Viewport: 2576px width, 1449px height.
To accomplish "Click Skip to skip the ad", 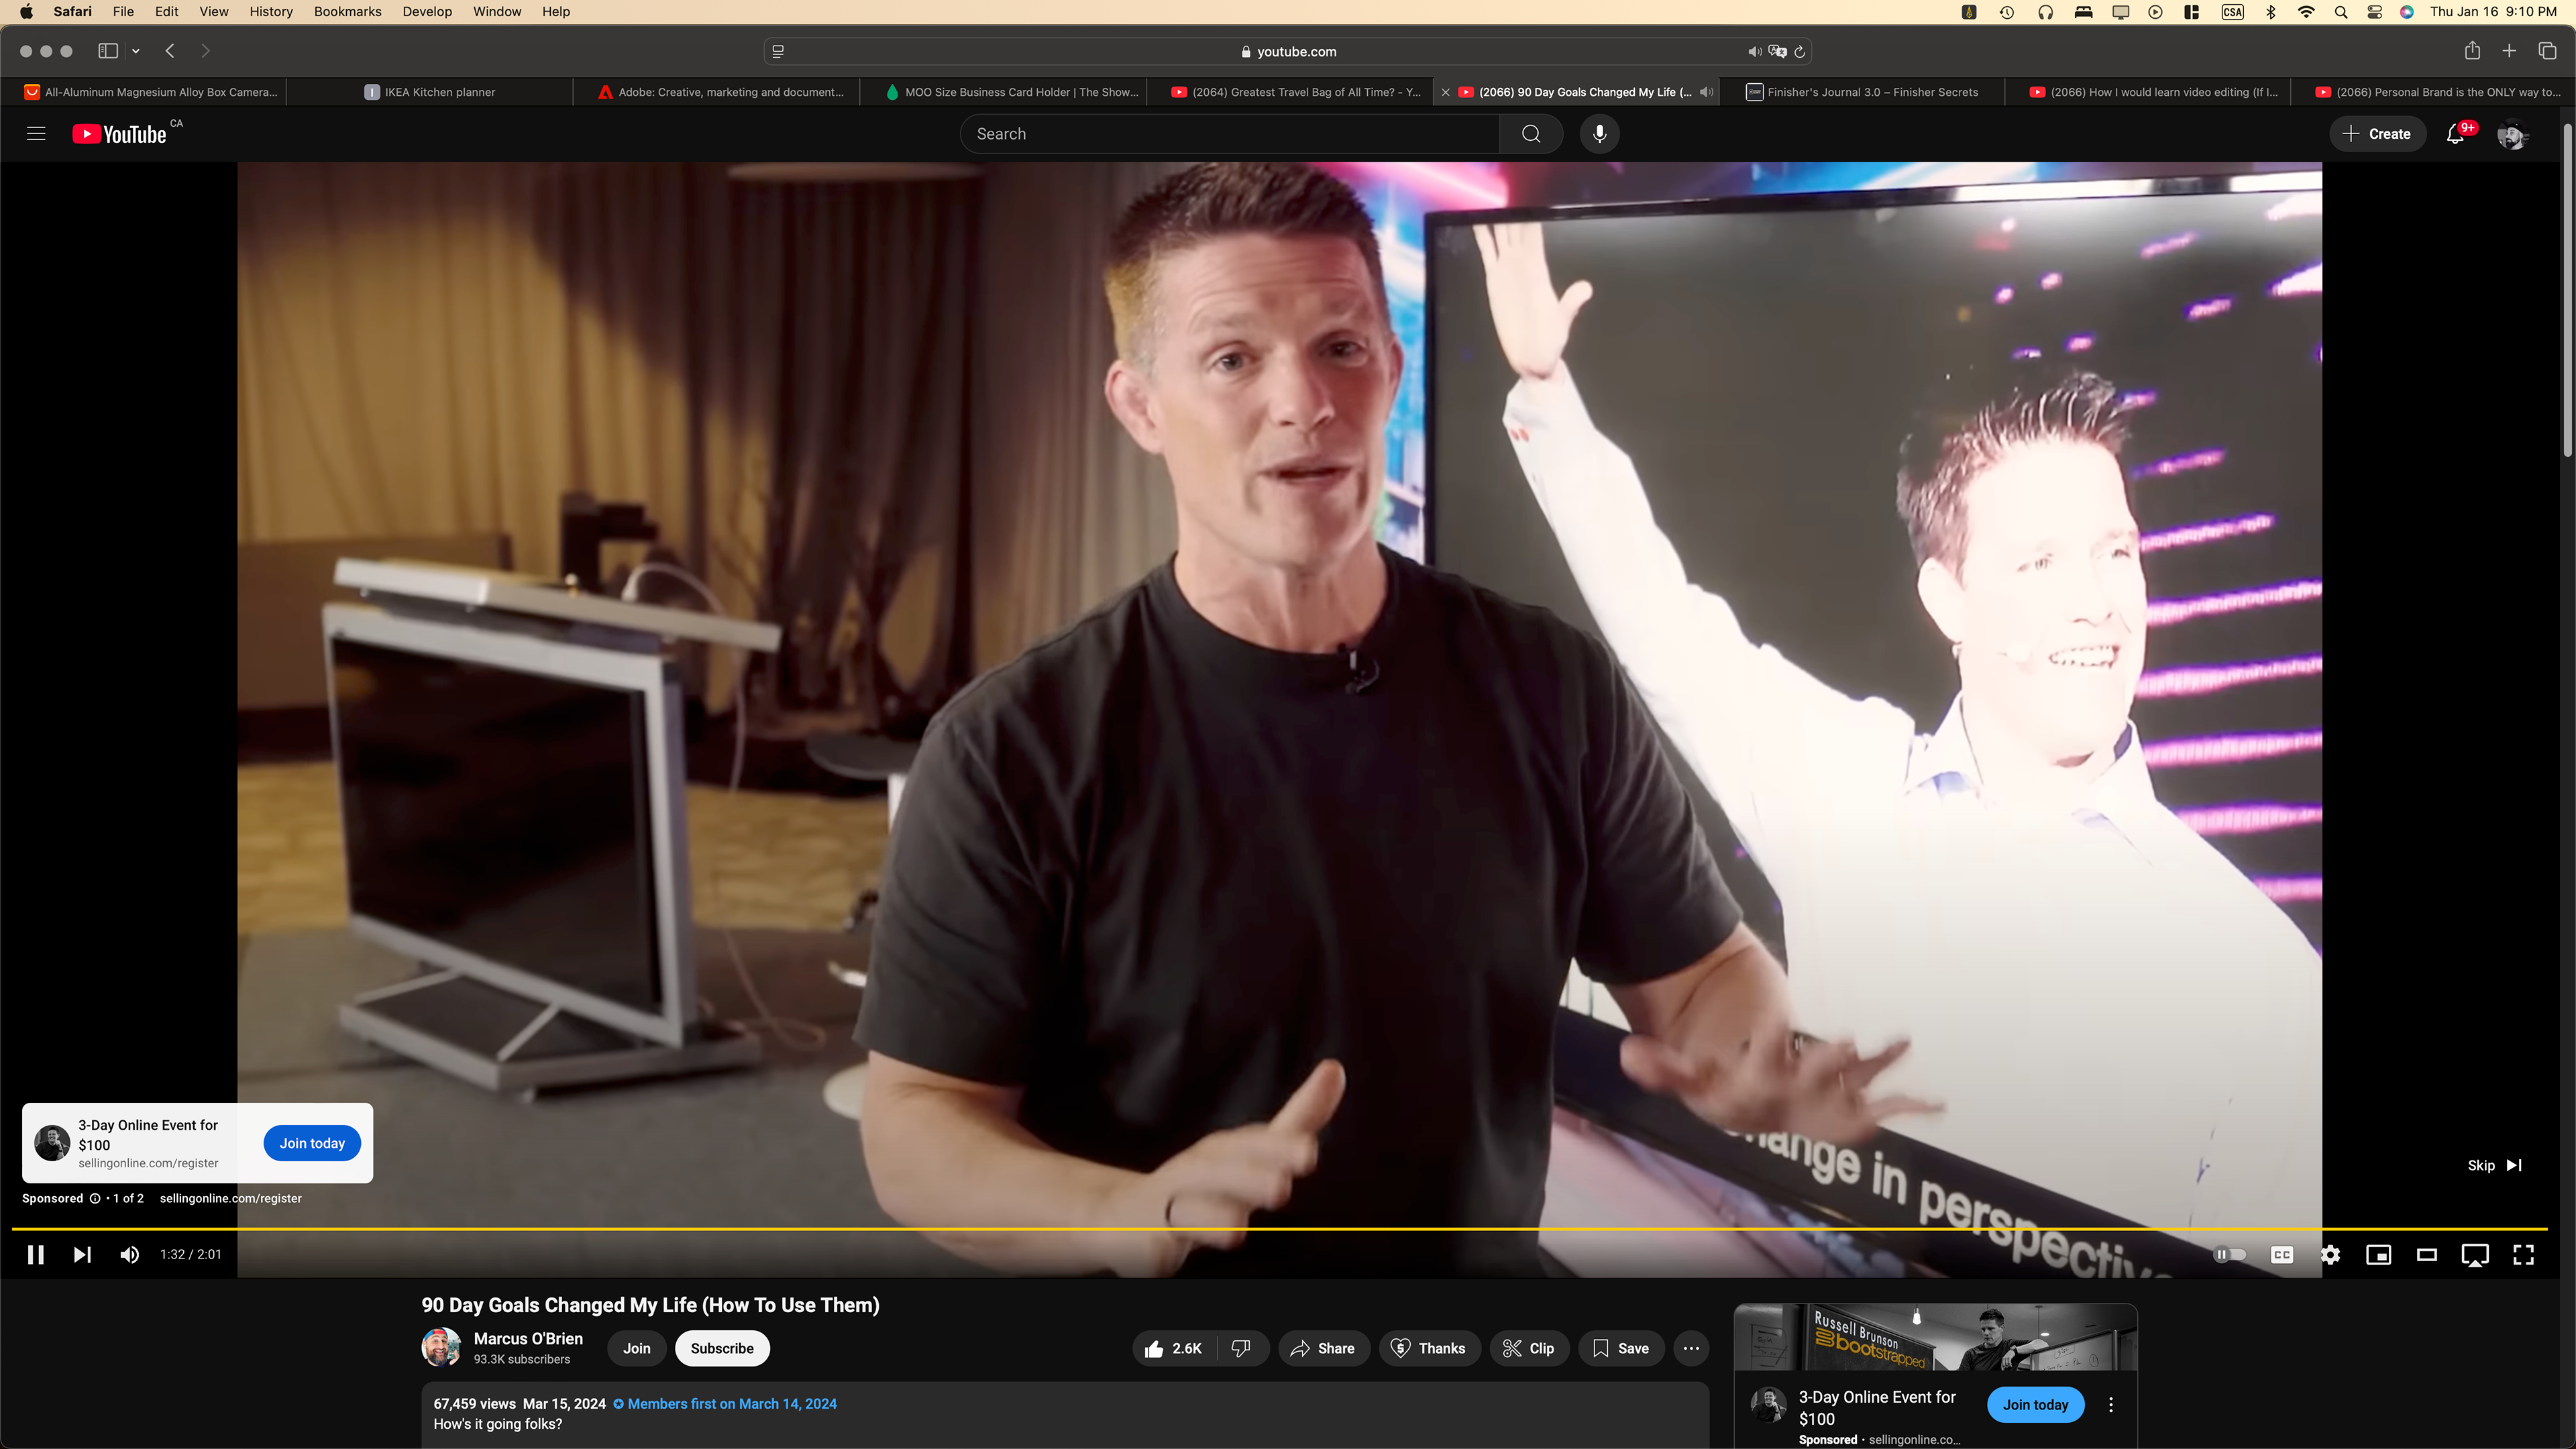I will (2494, 1165).
